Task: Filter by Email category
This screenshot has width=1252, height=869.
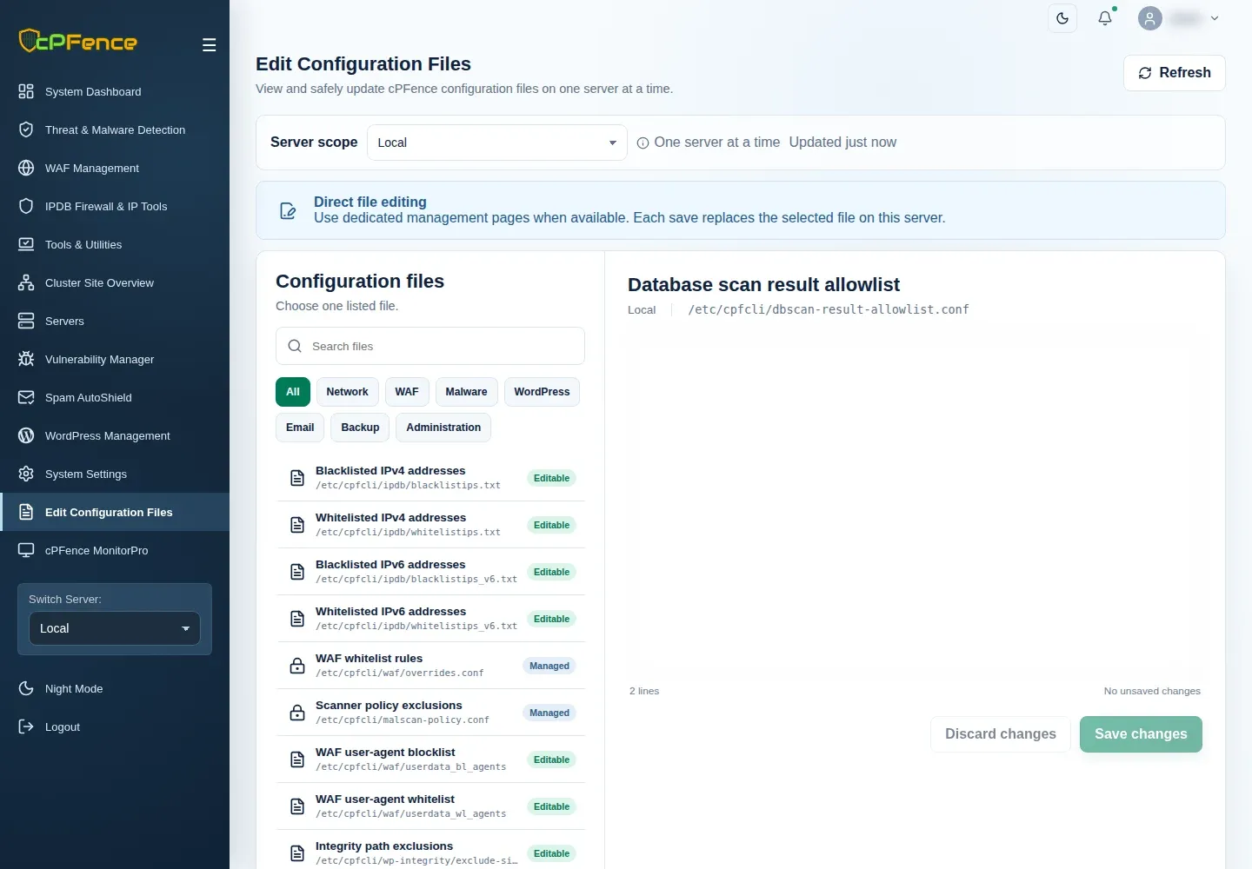Action: [300, 428]
